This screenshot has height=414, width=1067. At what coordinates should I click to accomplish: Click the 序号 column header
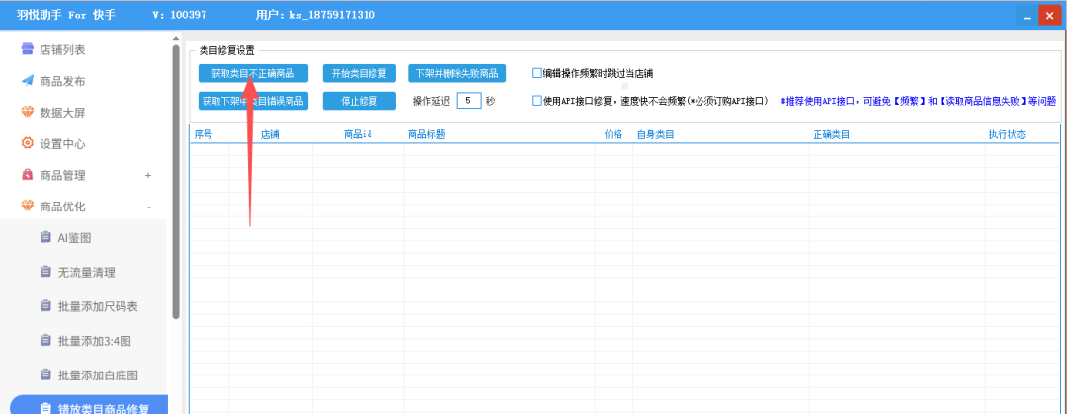click(204, 134)
